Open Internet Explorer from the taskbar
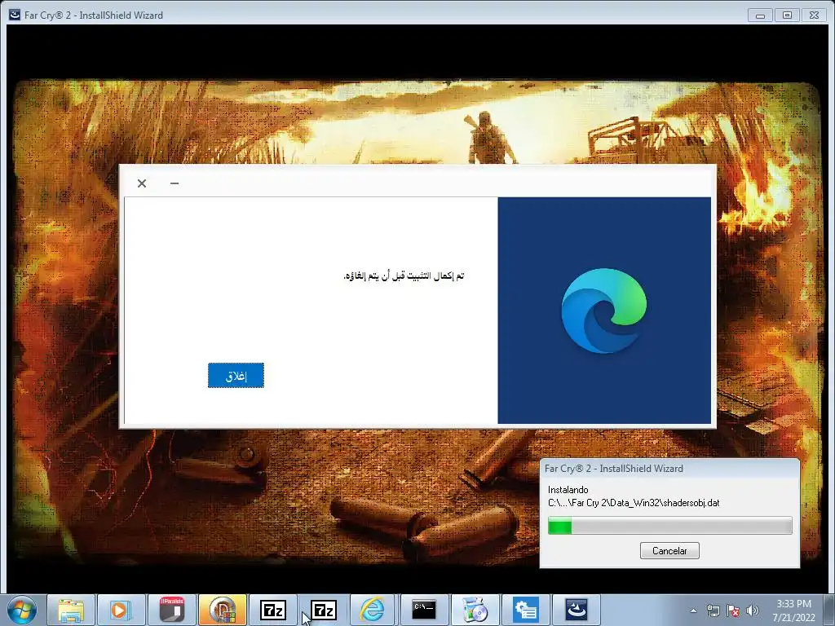This screenshot has width=835, height=626. tap(372, 610)
